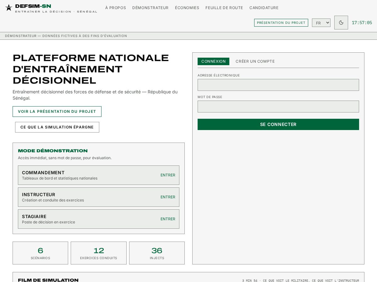The image size is (377, 282).
Task: Click the 12 EXERCICES CONDUITS stat card
Action: coord(99,253)
